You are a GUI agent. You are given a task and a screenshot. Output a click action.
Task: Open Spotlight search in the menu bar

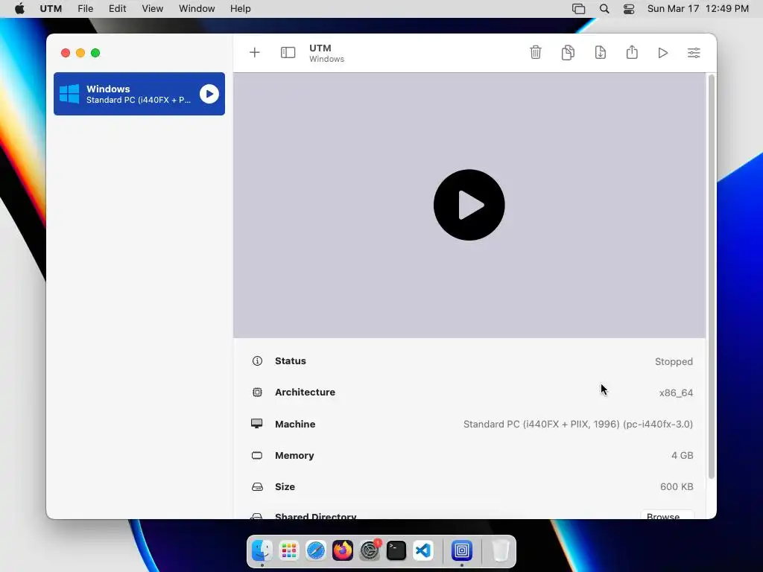pos(604,9)
